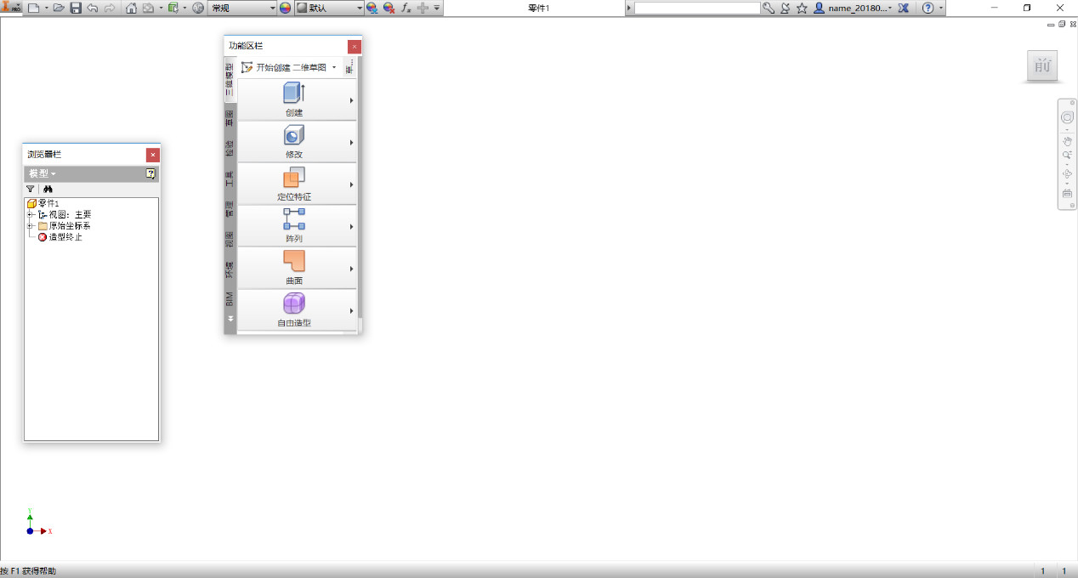
Task: Open the 创建 panel
Action: (x=297, y=99)
